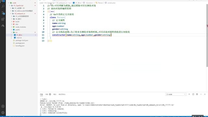Switch to the Problems tab with badge
208x117 pixels.
[x=48, y=94]
